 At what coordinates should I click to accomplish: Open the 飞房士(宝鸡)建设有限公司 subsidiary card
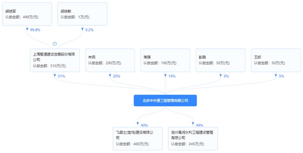pos(137,139)
